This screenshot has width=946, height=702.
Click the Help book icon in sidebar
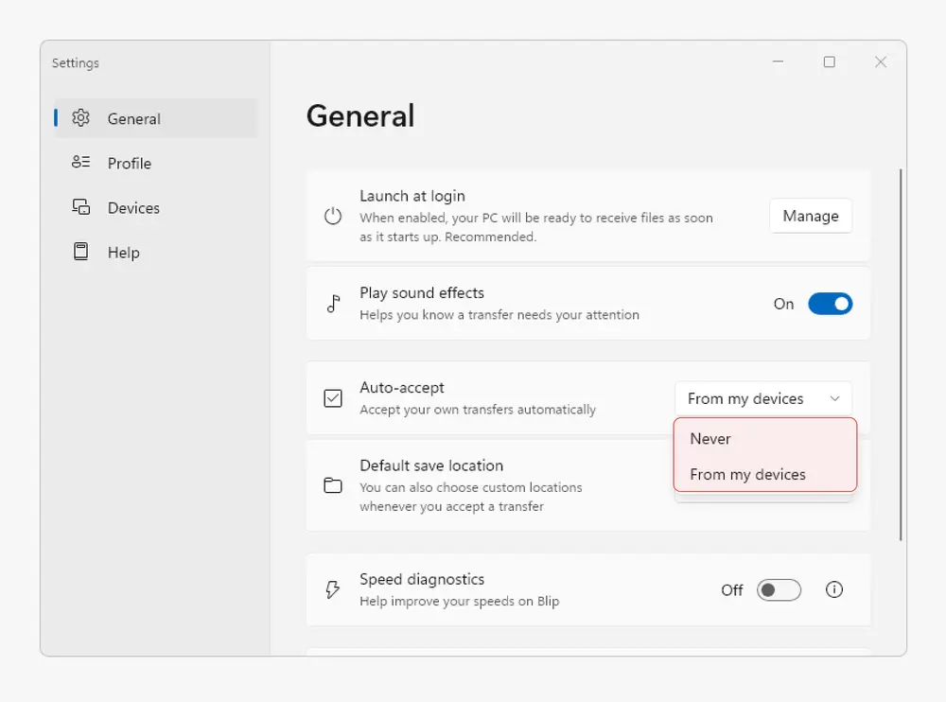pos(81,252)
